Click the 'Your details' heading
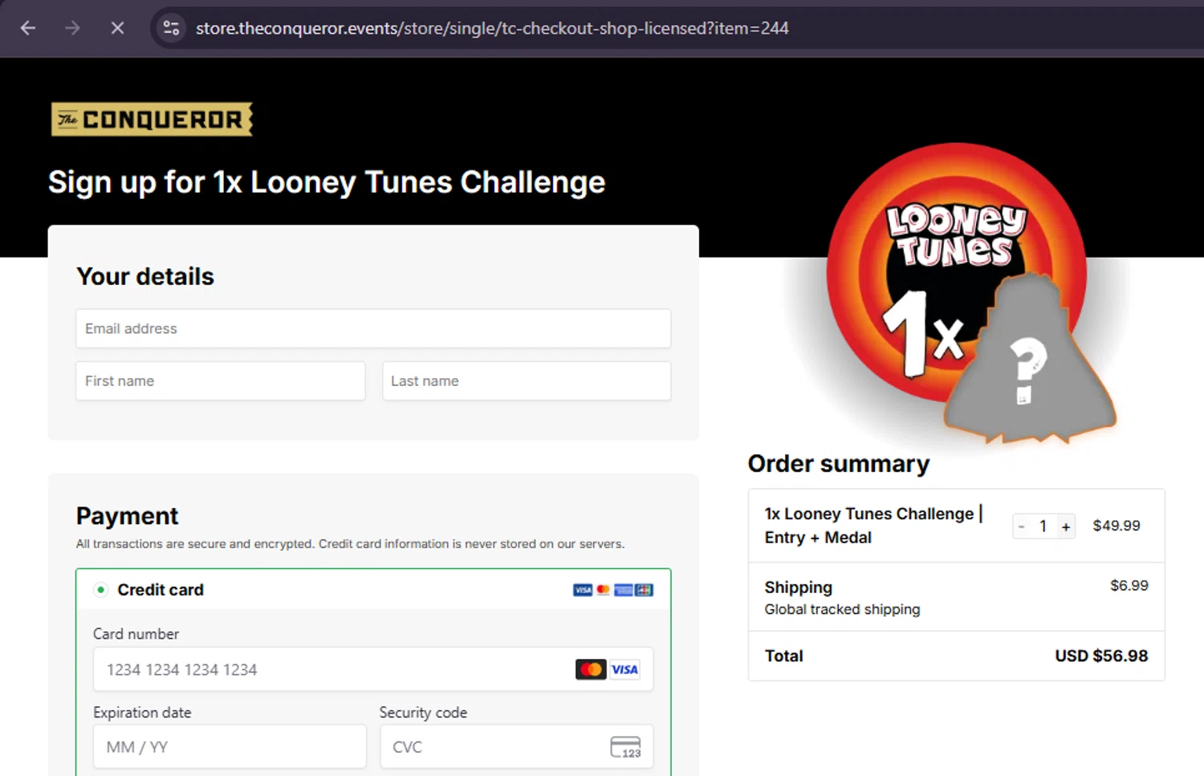 (145, 276)
